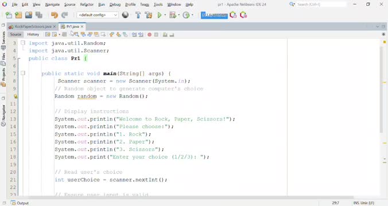The width and height of the screenshot is (388, 206).
Task: Switch to History view
Action: 33,34
